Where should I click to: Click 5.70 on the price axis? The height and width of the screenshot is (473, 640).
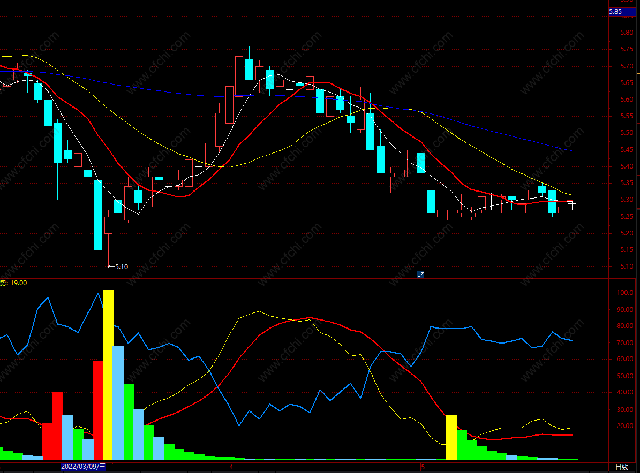tap(627, 66)
